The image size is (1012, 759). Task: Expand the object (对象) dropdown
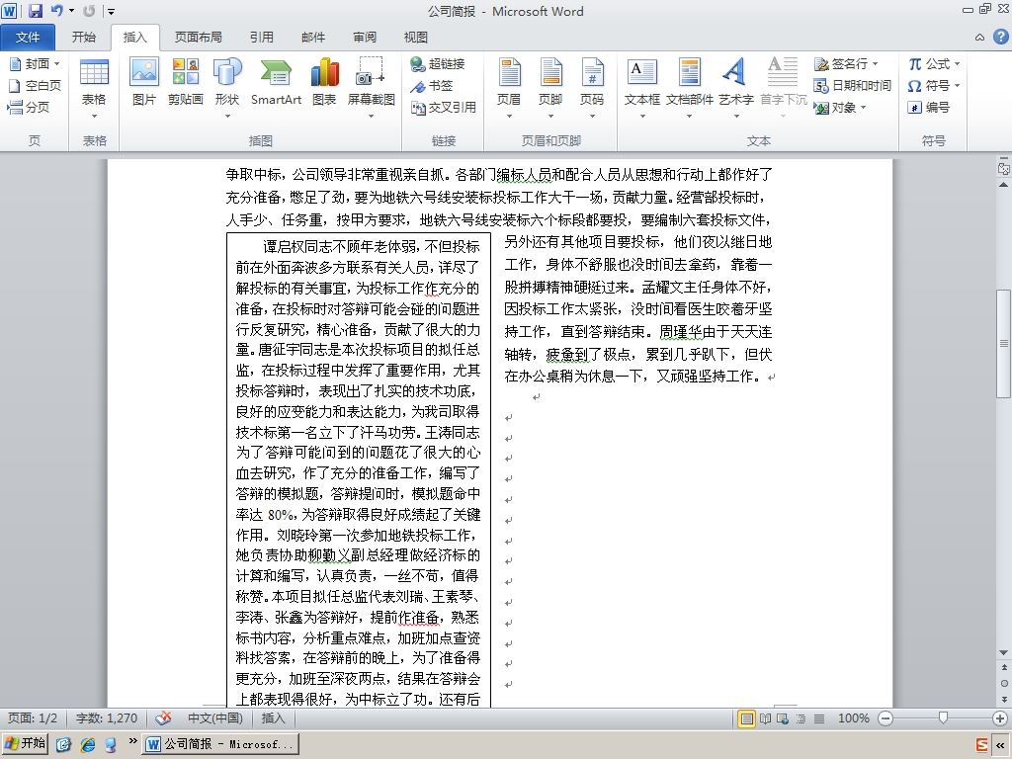[x=863, y=107]
